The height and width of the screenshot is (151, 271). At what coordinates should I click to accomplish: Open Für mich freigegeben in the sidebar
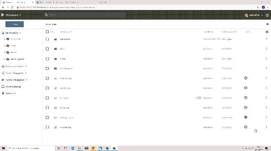pos(15,80)
